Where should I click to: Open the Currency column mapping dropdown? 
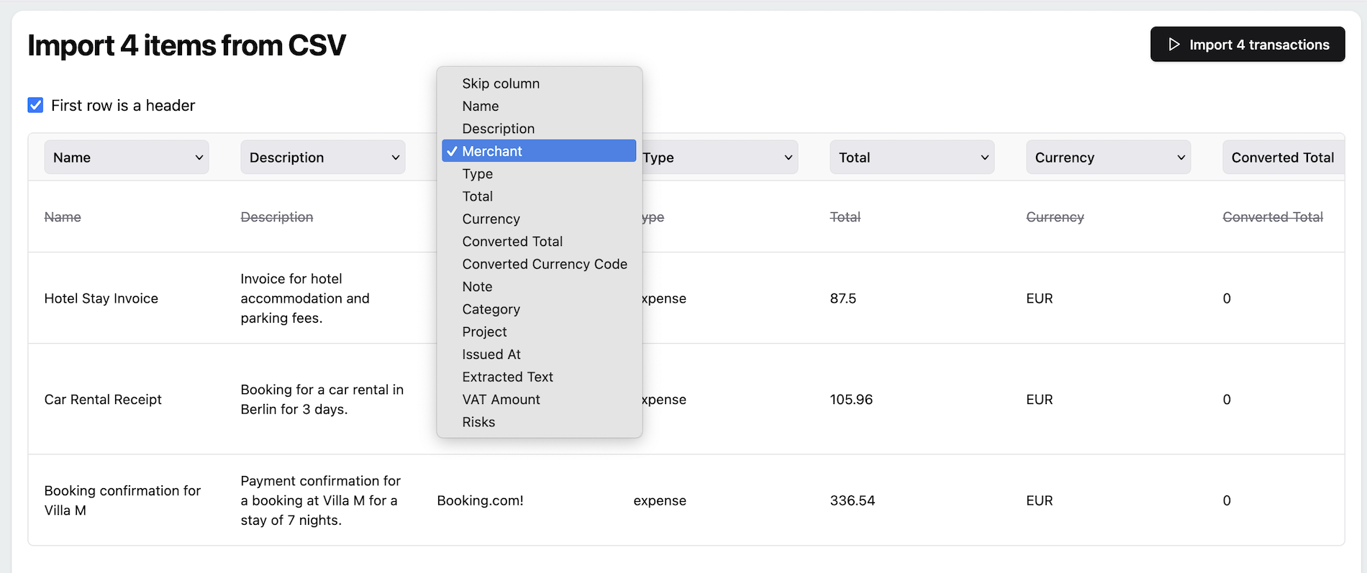[1108, 157]
